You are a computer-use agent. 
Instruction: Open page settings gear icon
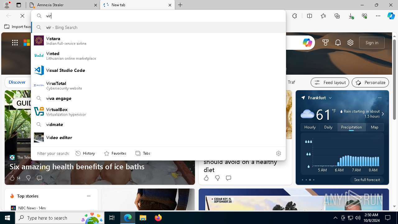350,43
